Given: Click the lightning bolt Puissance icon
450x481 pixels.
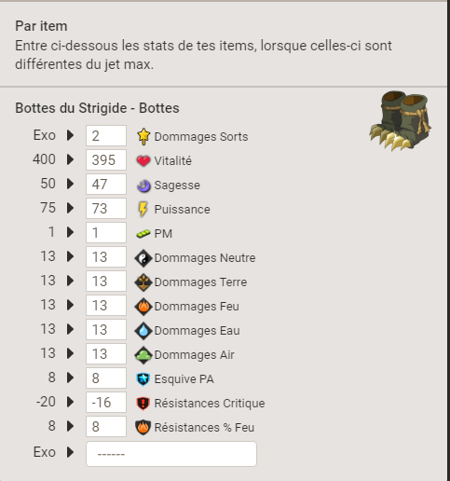Looking at the screenshot, I should pyautogui.click(x=143, y=209).
